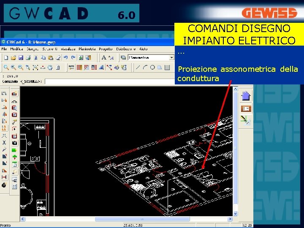Viewport: 304px width, 228px height.
Task: Click the red dimension tool in left toolbar
Action: coord(4,177)
